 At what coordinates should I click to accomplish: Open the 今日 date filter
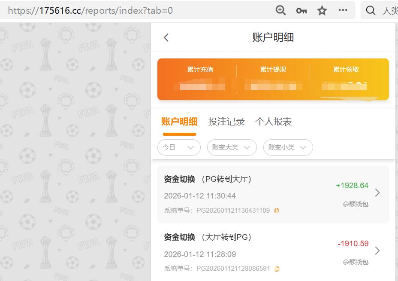coord(179,147)
